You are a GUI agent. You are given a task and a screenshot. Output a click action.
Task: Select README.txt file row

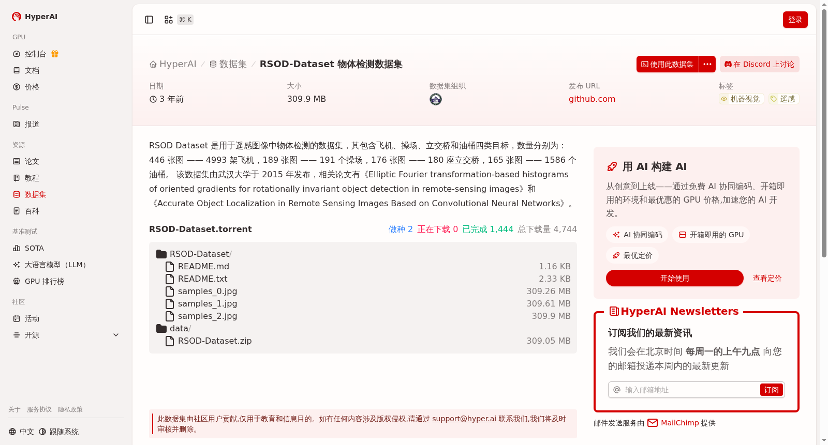(x=368, y=279)
